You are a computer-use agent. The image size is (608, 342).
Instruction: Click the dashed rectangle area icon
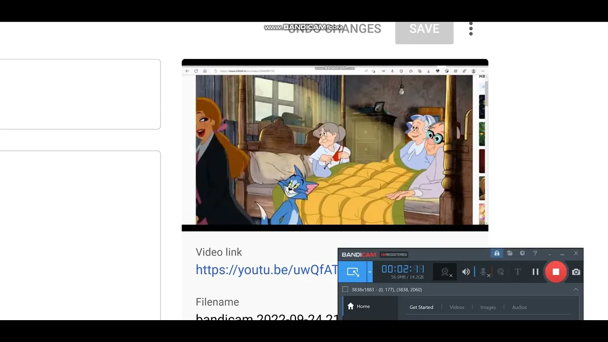click(345, 289)
